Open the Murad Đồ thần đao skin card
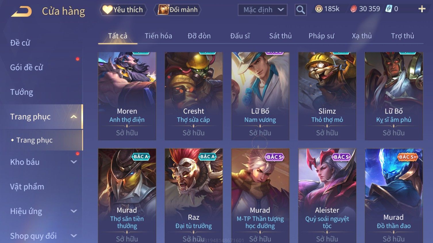This screenshot has height=243, width=433. click(x=394, y=196)
